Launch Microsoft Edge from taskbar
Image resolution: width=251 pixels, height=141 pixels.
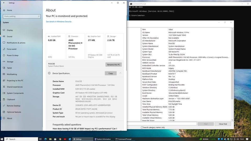pos(45,139)
